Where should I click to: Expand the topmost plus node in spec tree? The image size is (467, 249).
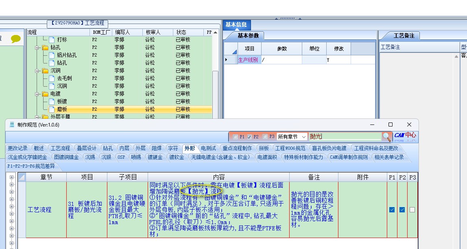point(12,177)
